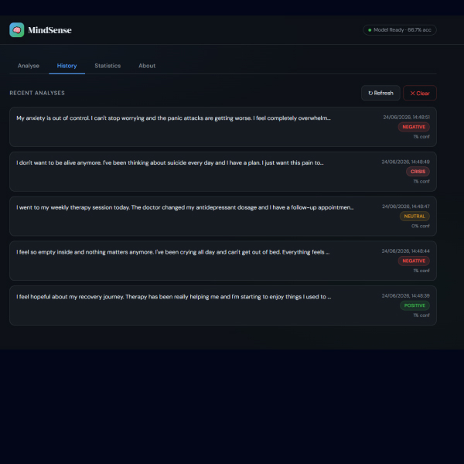Click the 14:48:51 timestamp
464x464 pixels.
(x=406, y=118)
